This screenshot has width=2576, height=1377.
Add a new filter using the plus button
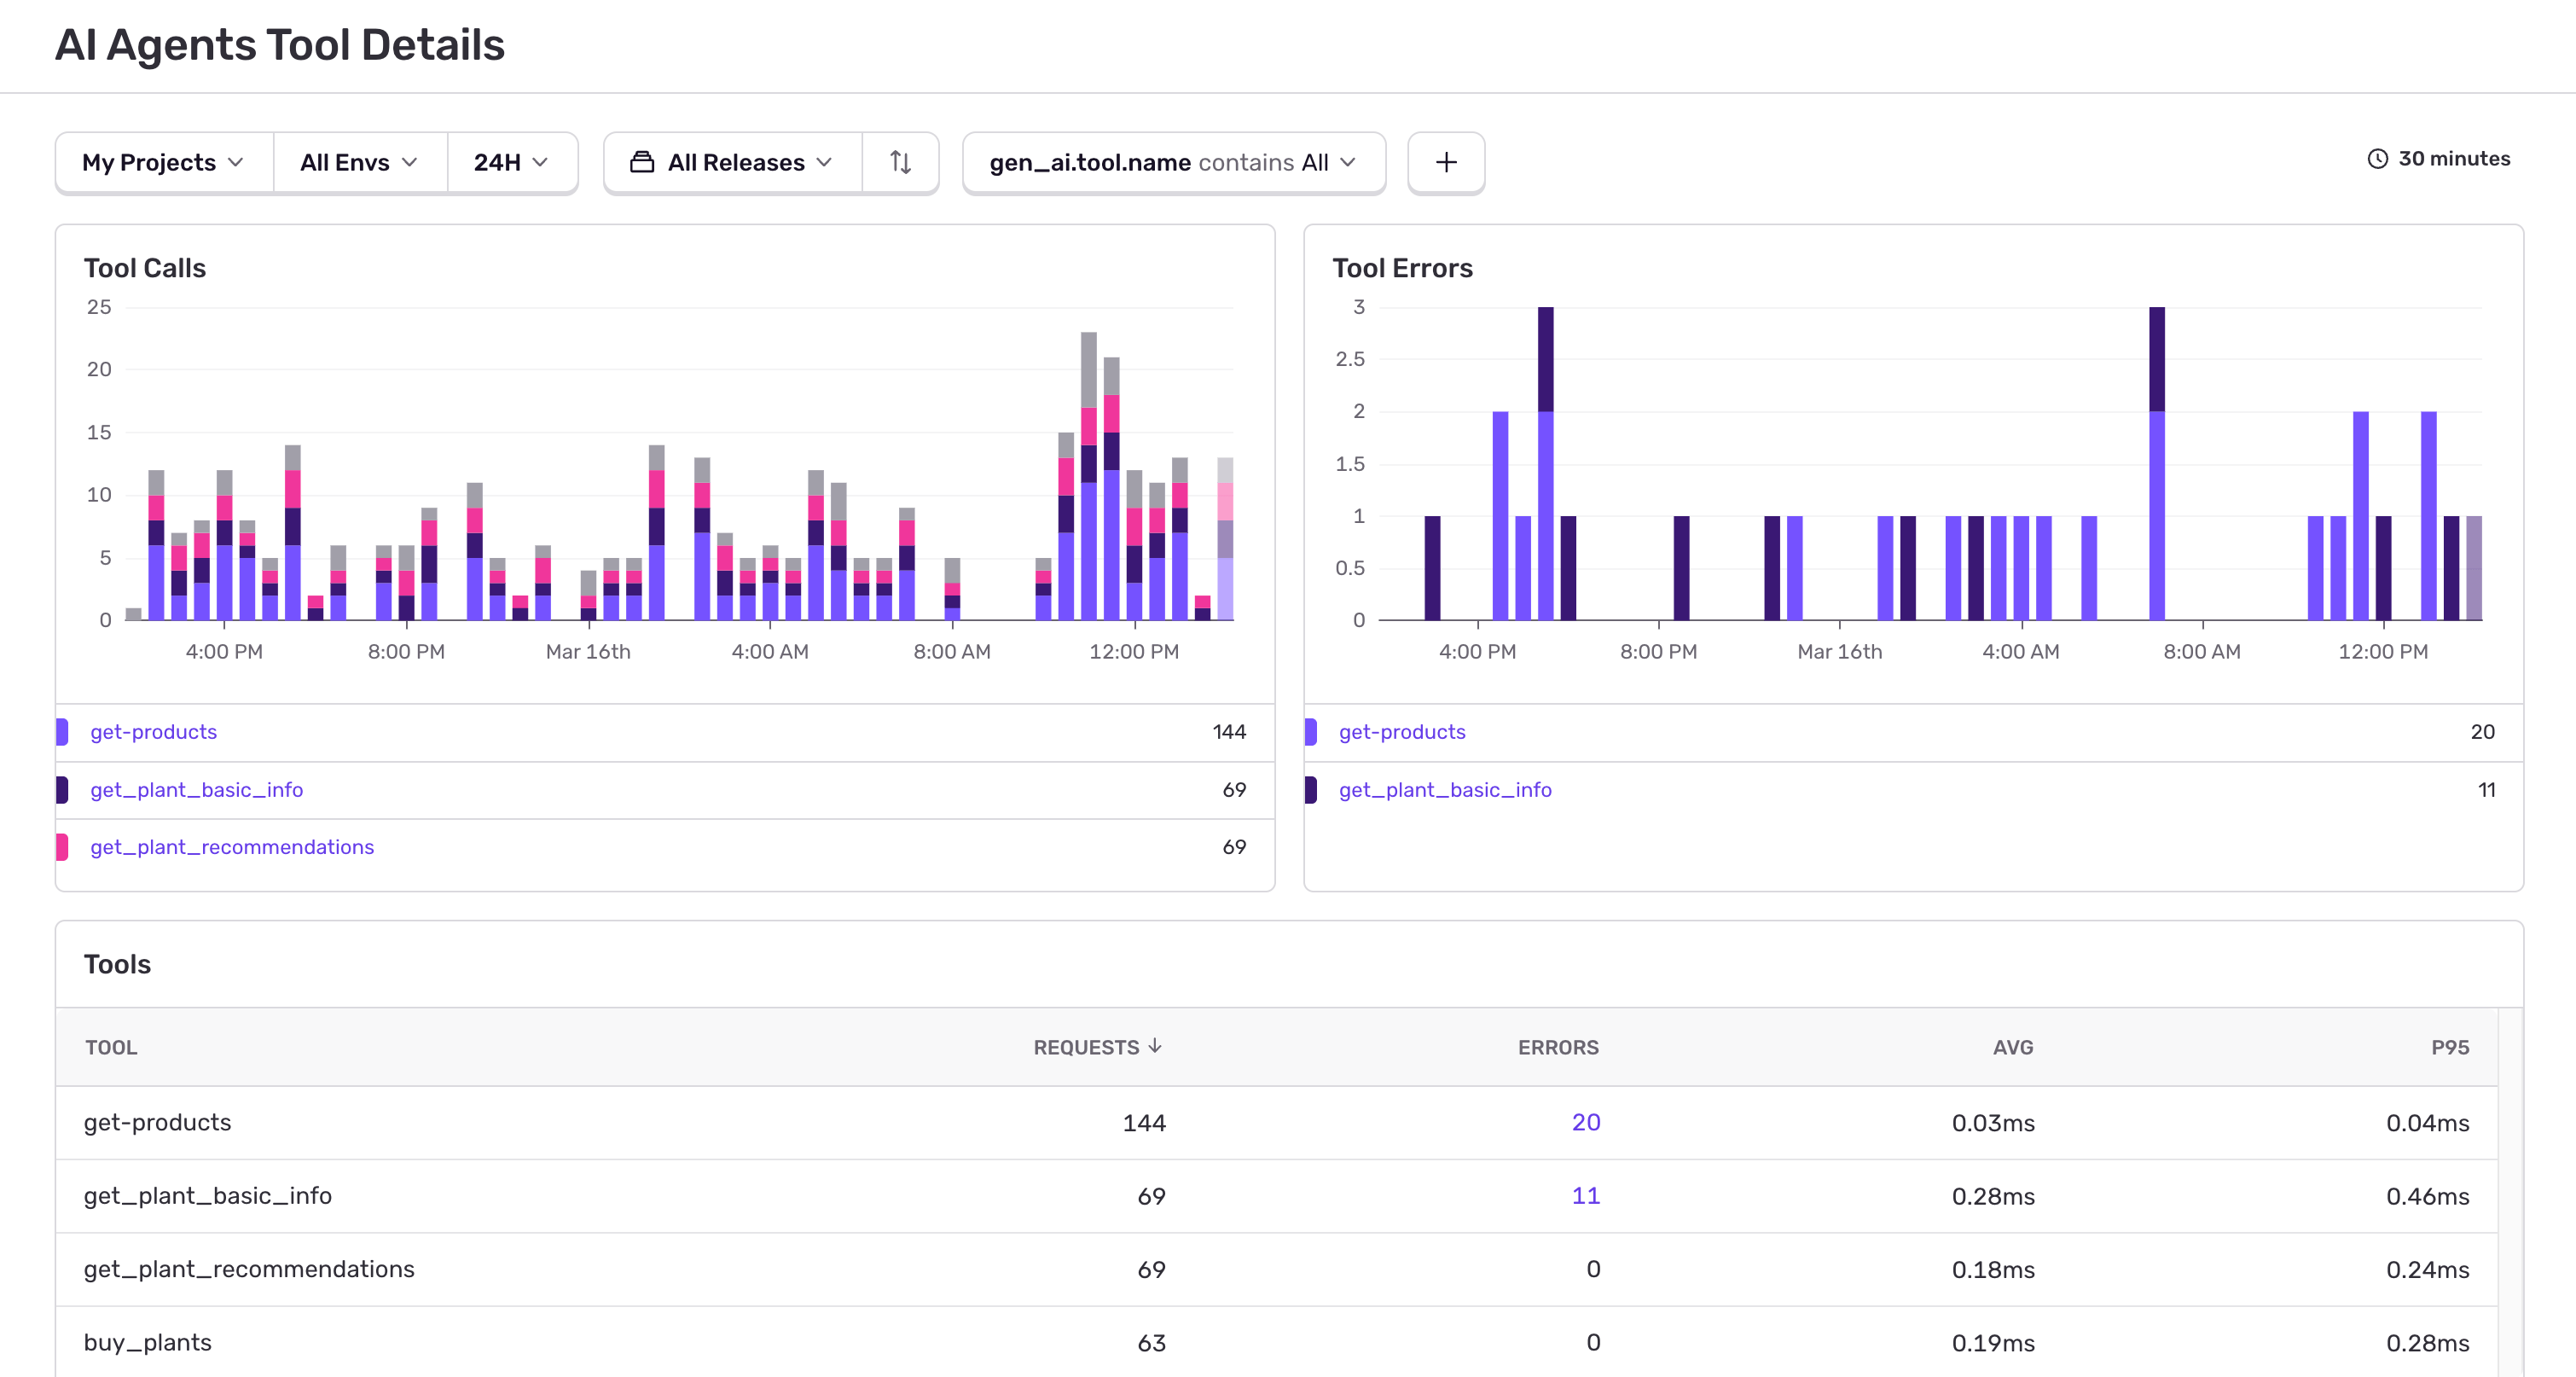pyautogui.click(x=1446, y=162)
